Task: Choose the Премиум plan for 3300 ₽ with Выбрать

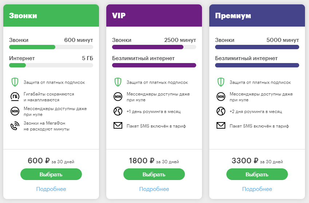Action: click(x=257, y=174)
